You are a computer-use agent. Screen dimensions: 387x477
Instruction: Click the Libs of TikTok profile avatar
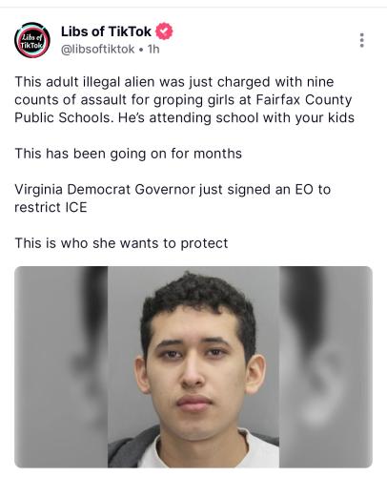pyautogui.click(x=32, y=40)
